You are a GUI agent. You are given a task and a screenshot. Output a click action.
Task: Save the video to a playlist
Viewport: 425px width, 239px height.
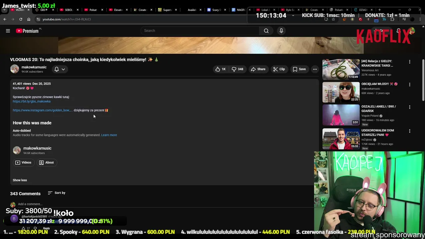[x=299, y=69]
